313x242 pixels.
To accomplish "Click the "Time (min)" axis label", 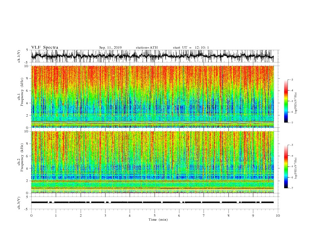I will pyautogui.click(x=158, y=219).
